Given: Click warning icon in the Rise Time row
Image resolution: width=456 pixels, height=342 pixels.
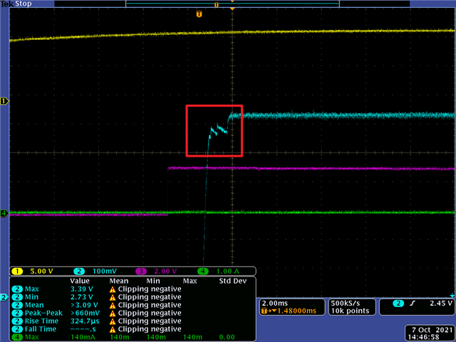Looking at the screenshot, I should click(113, 321).
